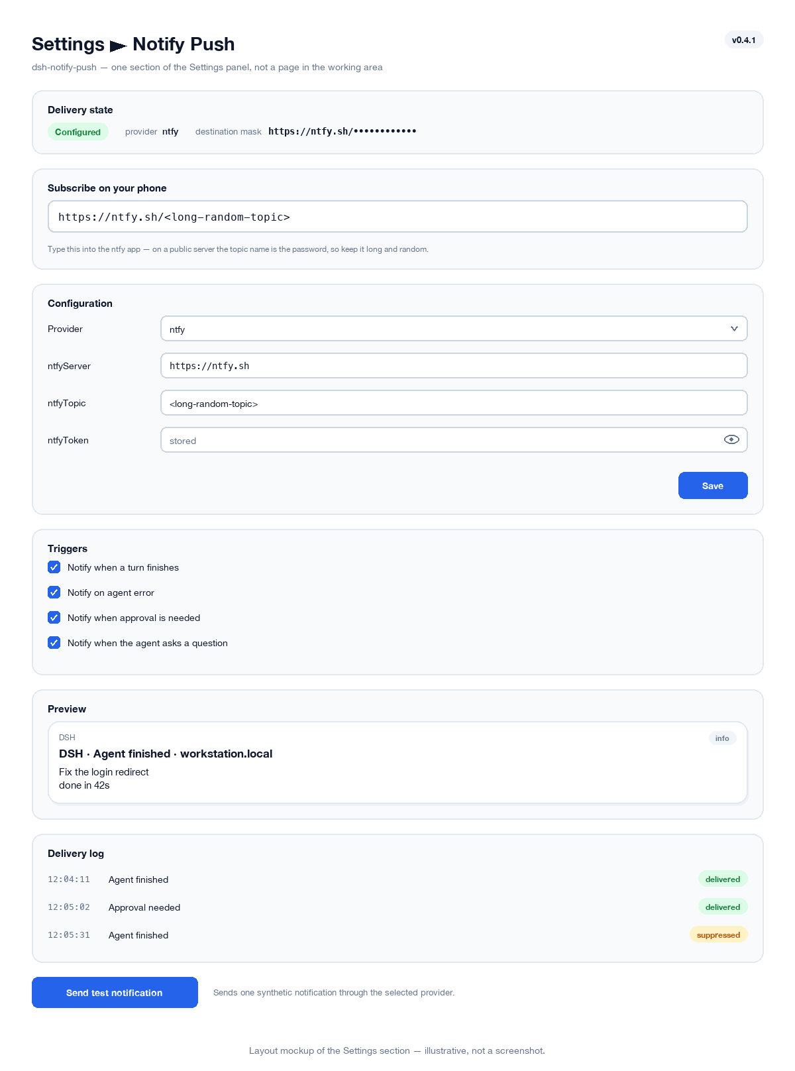Click the Delivery state heading
This screenshot has height=1071, width=795.
(x=80, y=110)
